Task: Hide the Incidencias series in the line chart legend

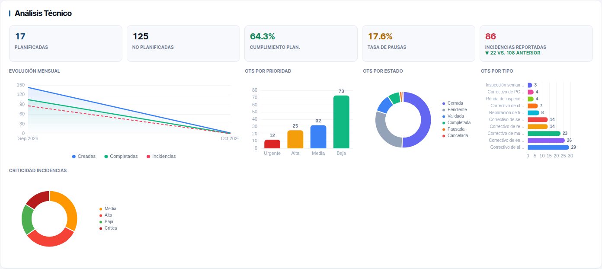Action: [x=161, y=156]
